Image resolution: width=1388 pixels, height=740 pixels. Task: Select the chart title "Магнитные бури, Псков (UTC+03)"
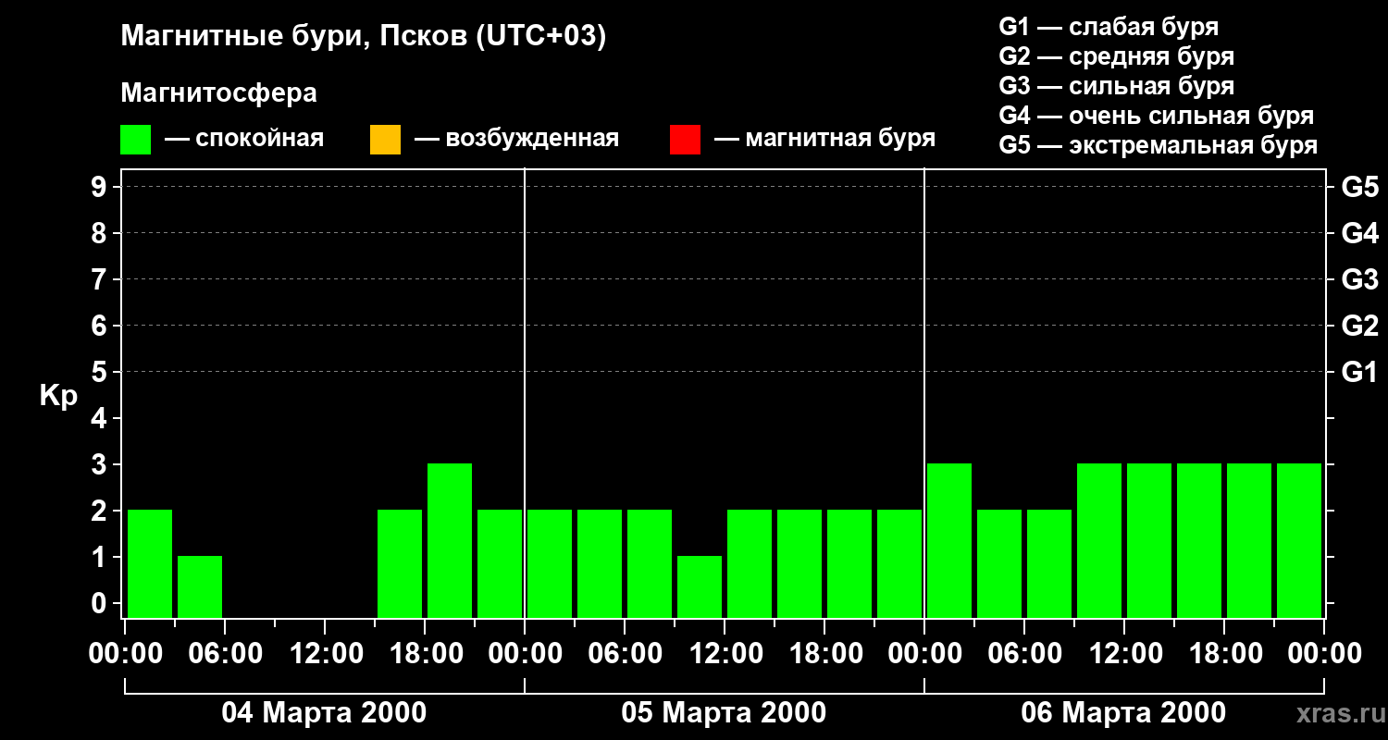click(x=364, y=36)
